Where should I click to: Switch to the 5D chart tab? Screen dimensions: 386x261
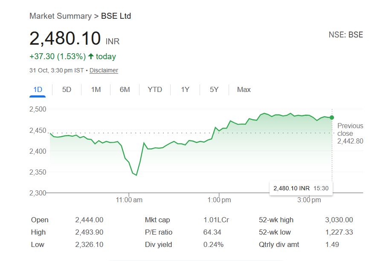[67, 89]
